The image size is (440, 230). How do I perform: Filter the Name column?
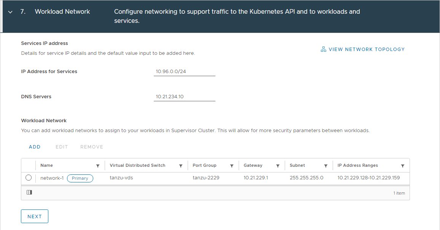(x=98, y=166)
